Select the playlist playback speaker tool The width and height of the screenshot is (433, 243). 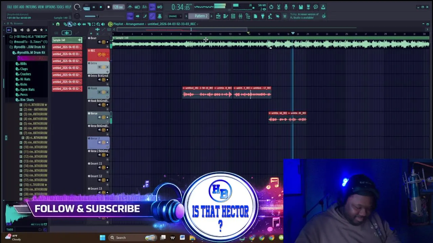103,24
